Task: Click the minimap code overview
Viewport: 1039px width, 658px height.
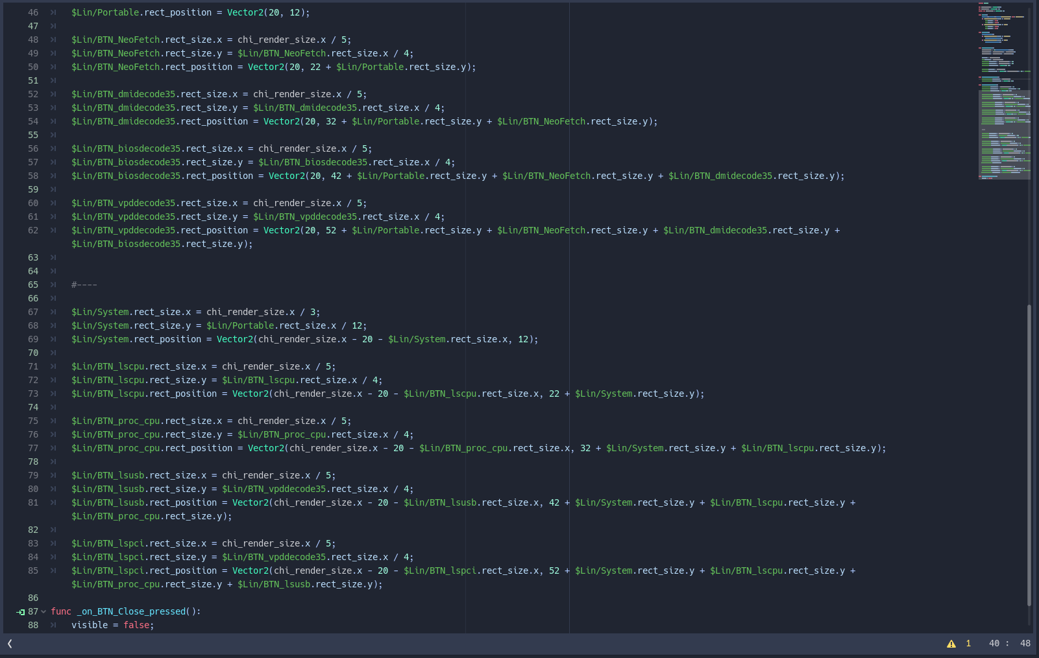Action: (x=1003, y=91)
